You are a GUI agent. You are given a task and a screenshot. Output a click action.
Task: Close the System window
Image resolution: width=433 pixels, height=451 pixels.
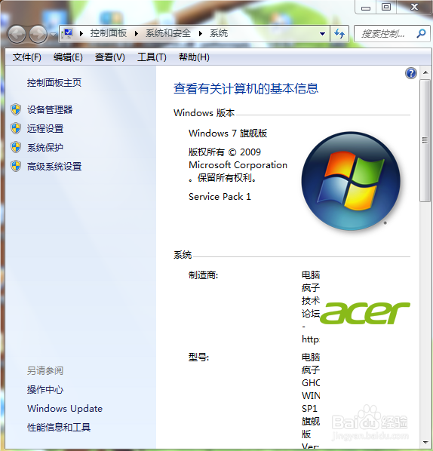(x=414, y=7)
